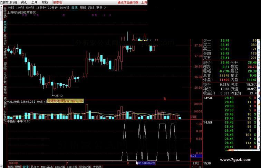Select the 模板 bottom tab
The width and height of the screenshot is (261, 168).
coord(18,167)
